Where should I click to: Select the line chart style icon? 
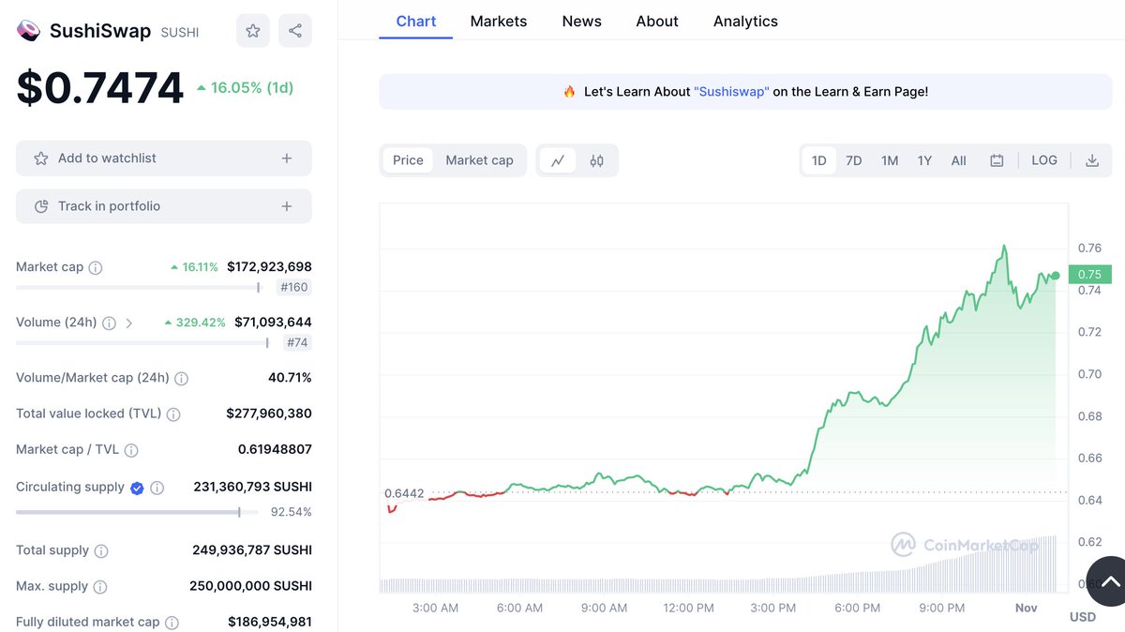pyautogui.click(x=557, y=159)
